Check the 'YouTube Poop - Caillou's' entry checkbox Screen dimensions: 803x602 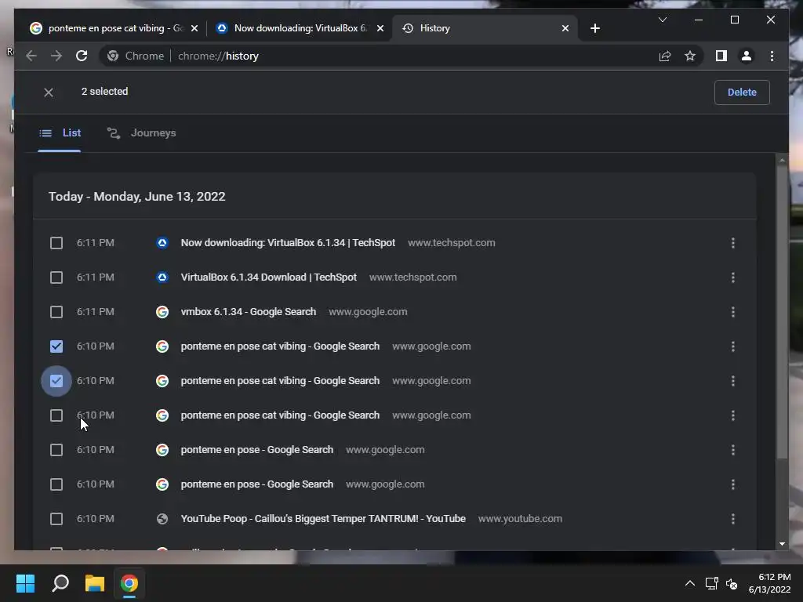pos(56,519)
